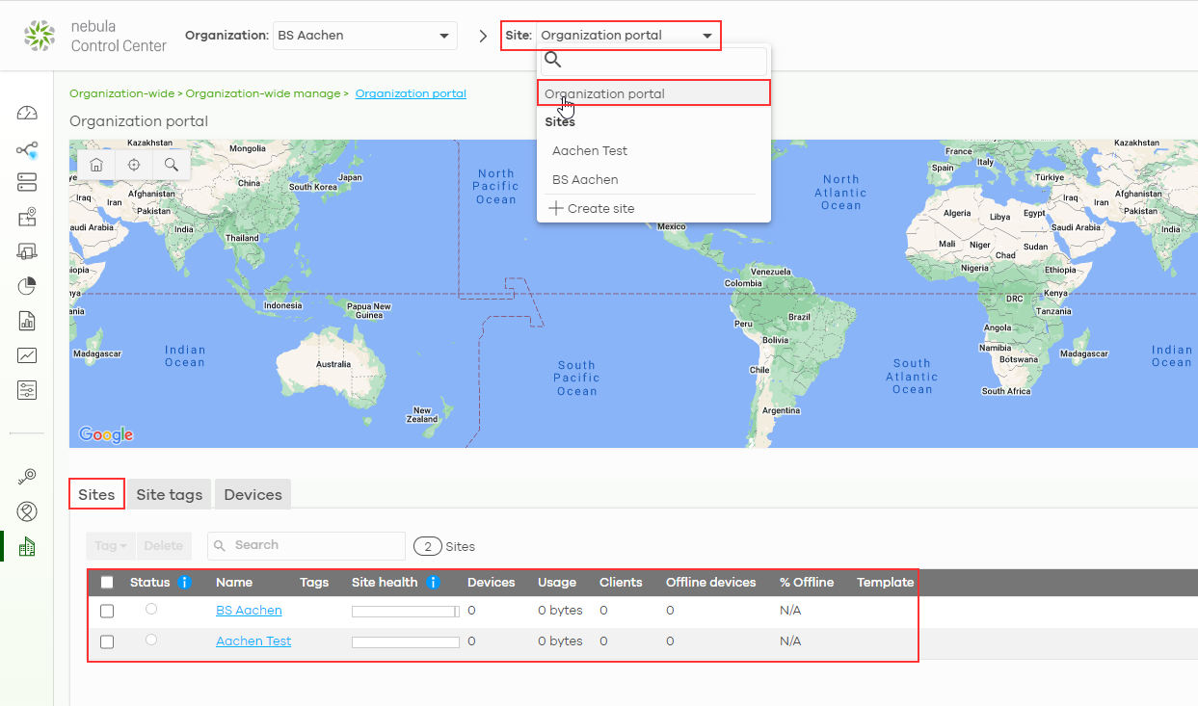Select Aachen Test from site dropdown list

point(590,151)
